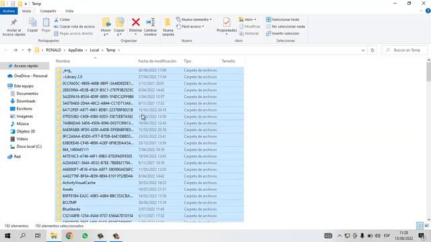Open the Archivo menu
This screenshot has height=242, width=431.
9,11
